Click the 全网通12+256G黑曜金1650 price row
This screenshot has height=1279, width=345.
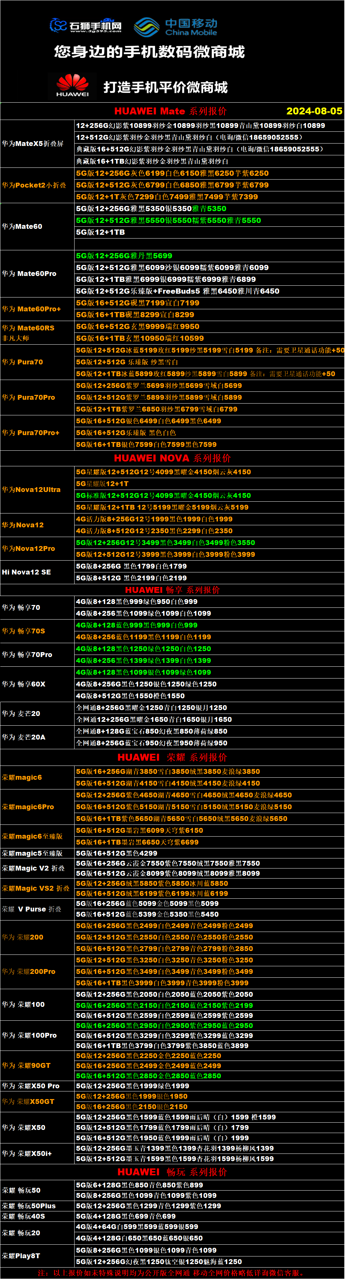click(x=209, y=719)
